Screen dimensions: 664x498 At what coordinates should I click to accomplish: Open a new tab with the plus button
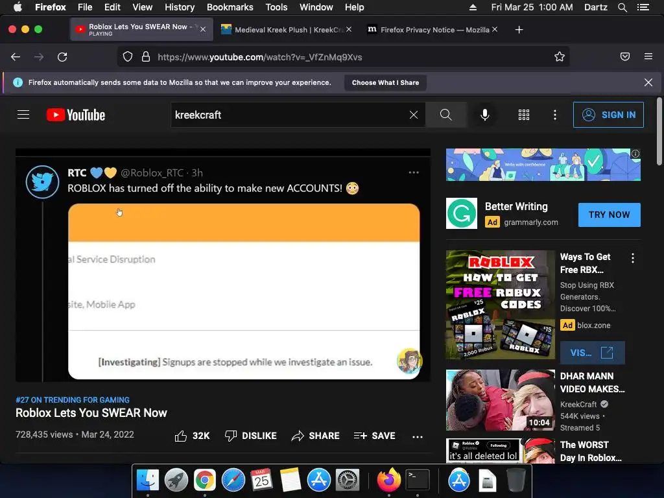coord(519,30)
